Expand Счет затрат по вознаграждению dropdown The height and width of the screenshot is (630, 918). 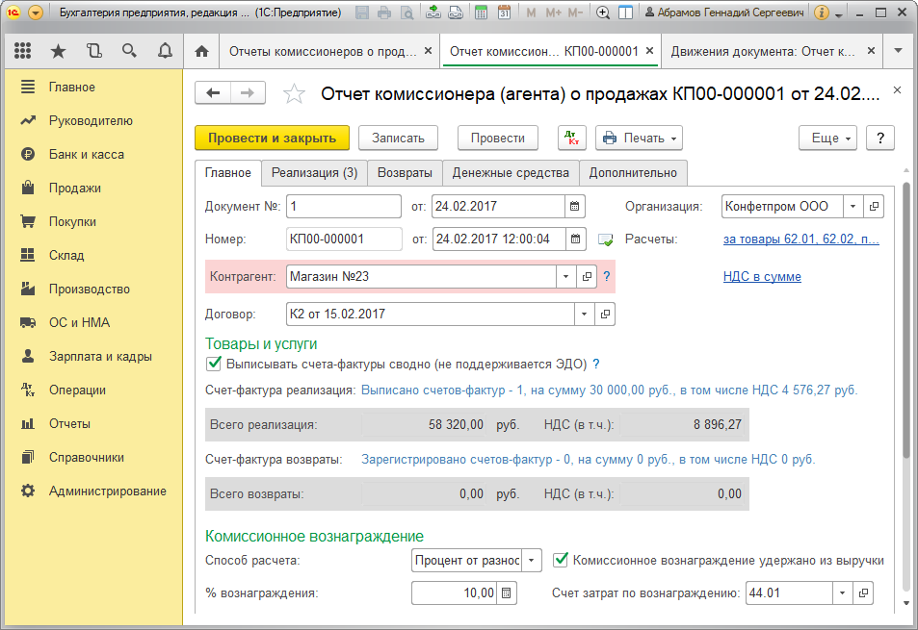coord(842,593)
